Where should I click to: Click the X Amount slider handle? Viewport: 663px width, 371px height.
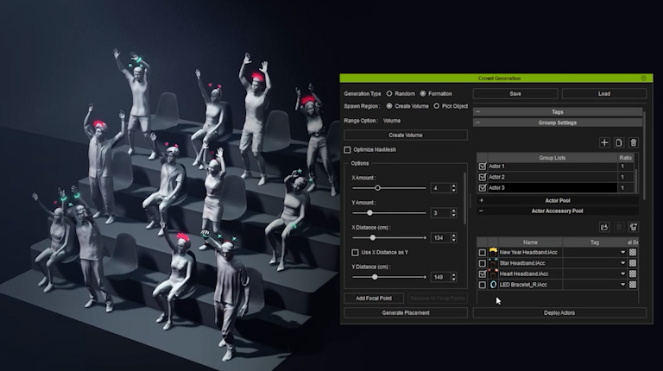pos(378,188)
